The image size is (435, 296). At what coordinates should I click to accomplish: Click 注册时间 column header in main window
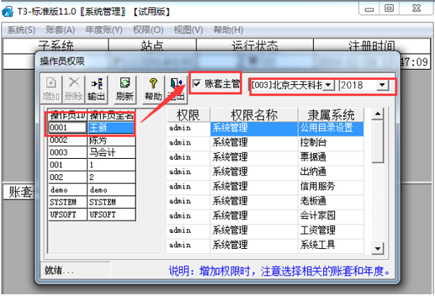click(372, 46)
